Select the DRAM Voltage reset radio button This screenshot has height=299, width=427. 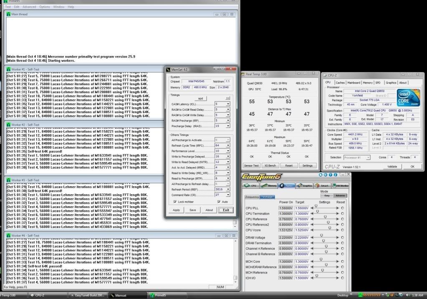click(x=343, y=237)
